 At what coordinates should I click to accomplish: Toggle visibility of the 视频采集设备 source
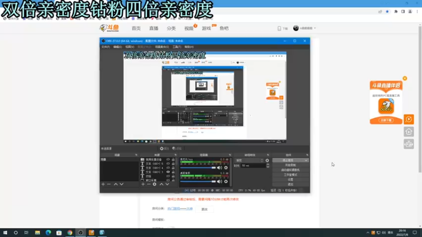168,160
